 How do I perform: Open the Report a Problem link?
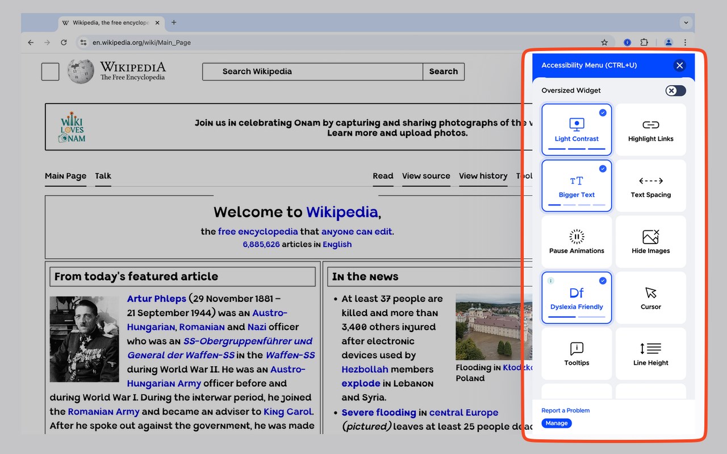tap(566, 410)
